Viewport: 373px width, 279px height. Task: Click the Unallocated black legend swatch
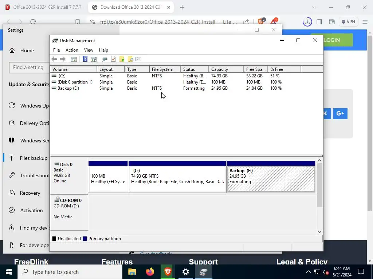tap(54, 239)
